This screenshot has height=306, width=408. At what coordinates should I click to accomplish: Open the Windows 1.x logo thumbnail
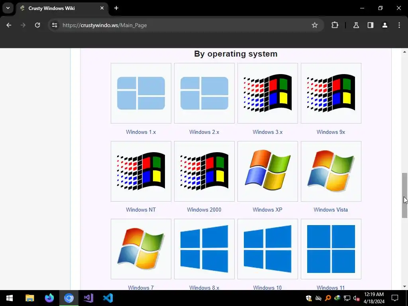point(141,93)
